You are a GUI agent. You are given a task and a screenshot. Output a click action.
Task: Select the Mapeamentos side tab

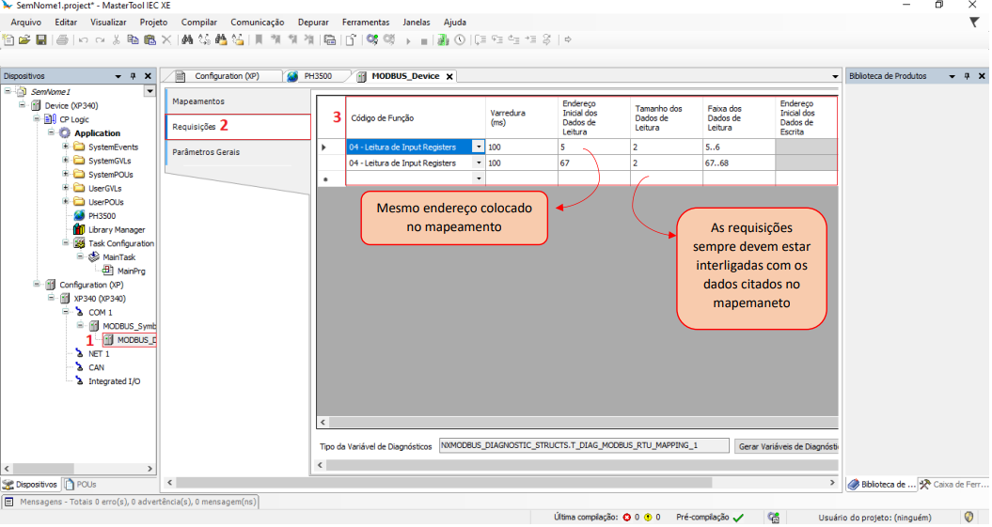198,101
